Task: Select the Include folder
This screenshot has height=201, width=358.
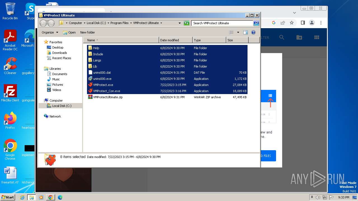Action: coord(167,54)
